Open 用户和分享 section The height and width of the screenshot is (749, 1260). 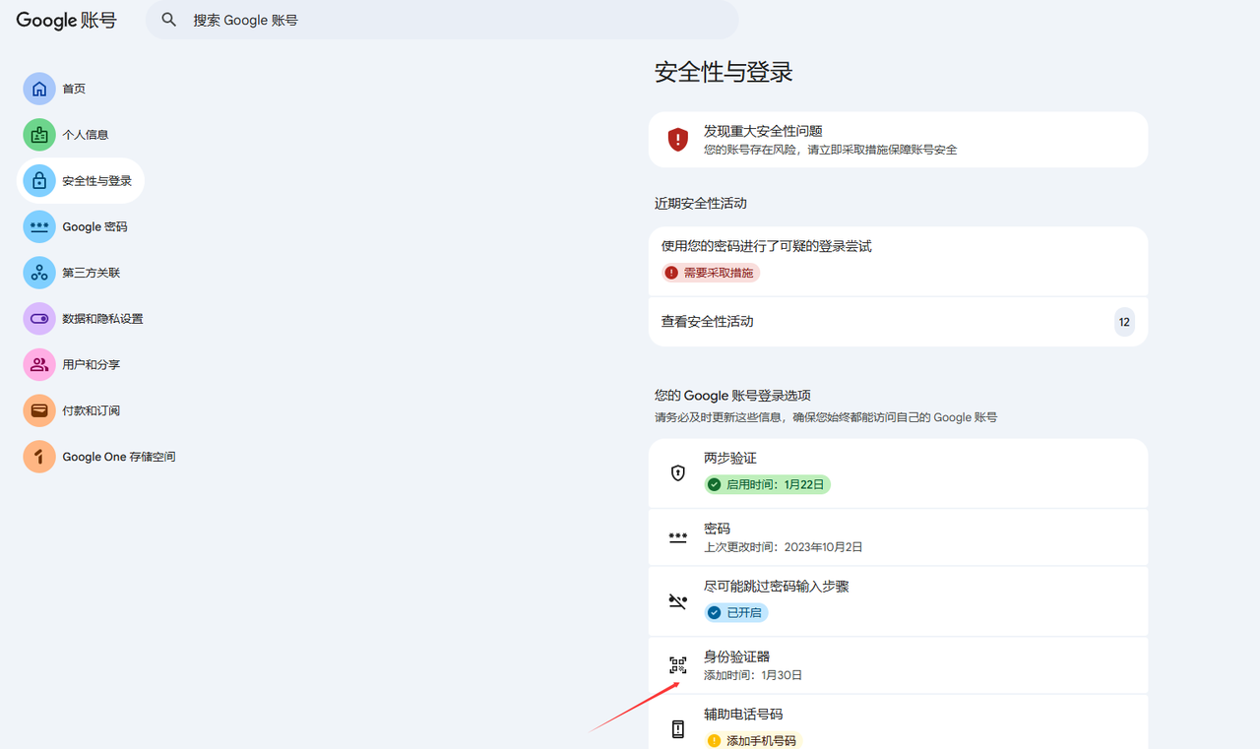pyautogui.click(x=73, y=364)
